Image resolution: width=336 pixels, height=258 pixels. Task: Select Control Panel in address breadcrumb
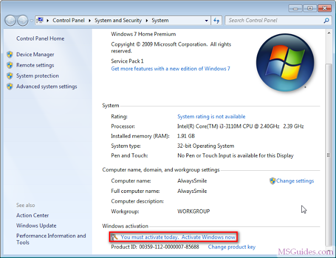[x=69, y=20]
